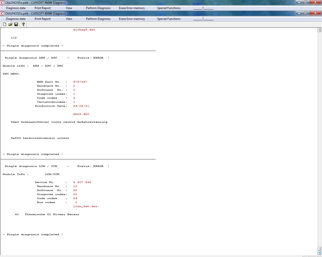The height and width of the screenshot is (257, 322).
Task: Click the vertical scrollbar thumb
Action: [319, 248]
